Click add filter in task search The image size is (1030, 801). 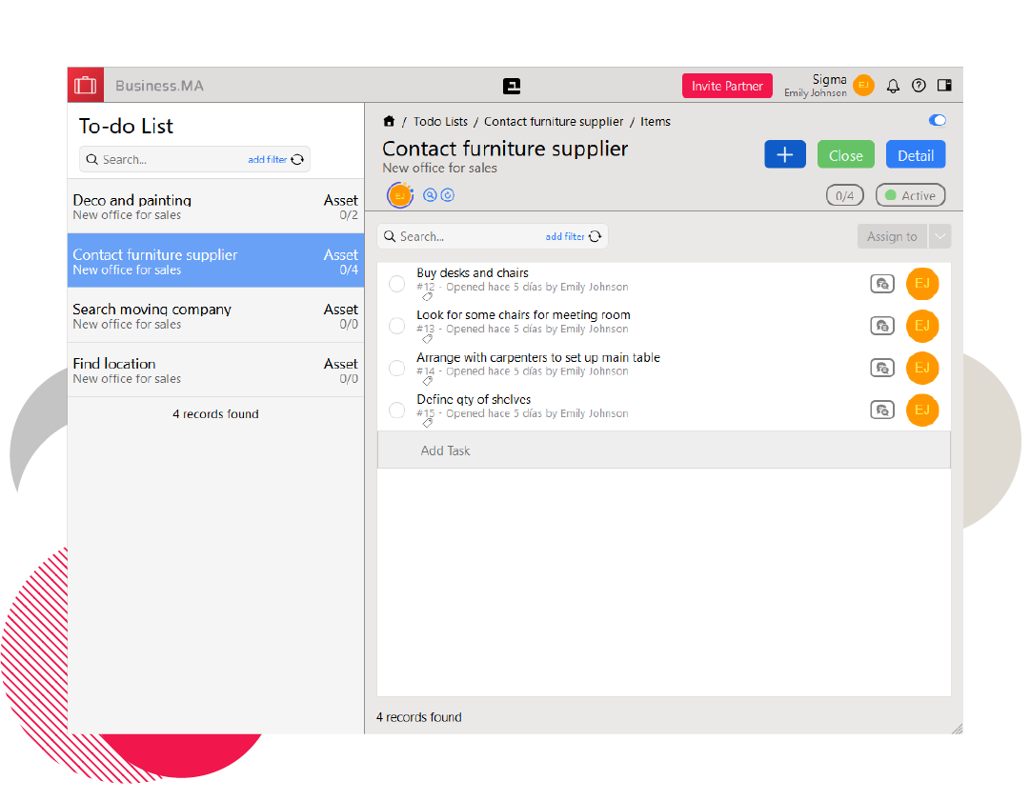(x=565, y=237)
